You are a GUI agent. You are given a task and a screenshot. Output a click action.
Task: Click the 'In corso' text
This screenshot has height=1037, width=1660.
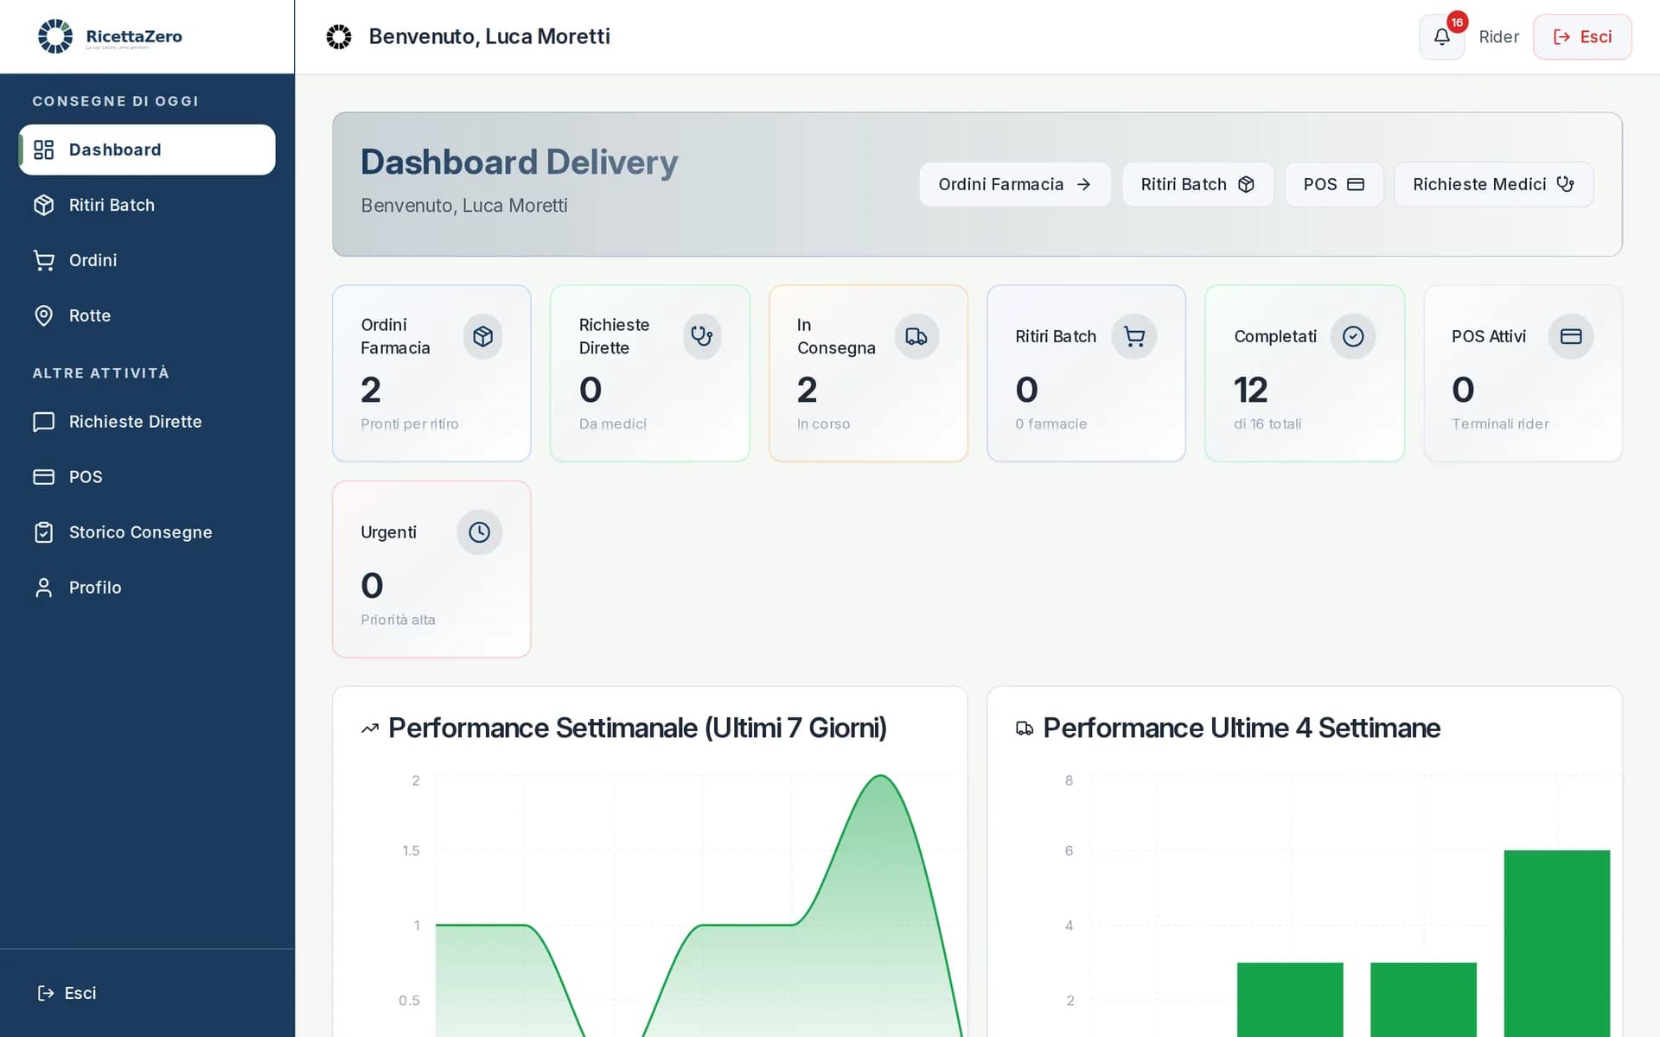coord(823,423)
